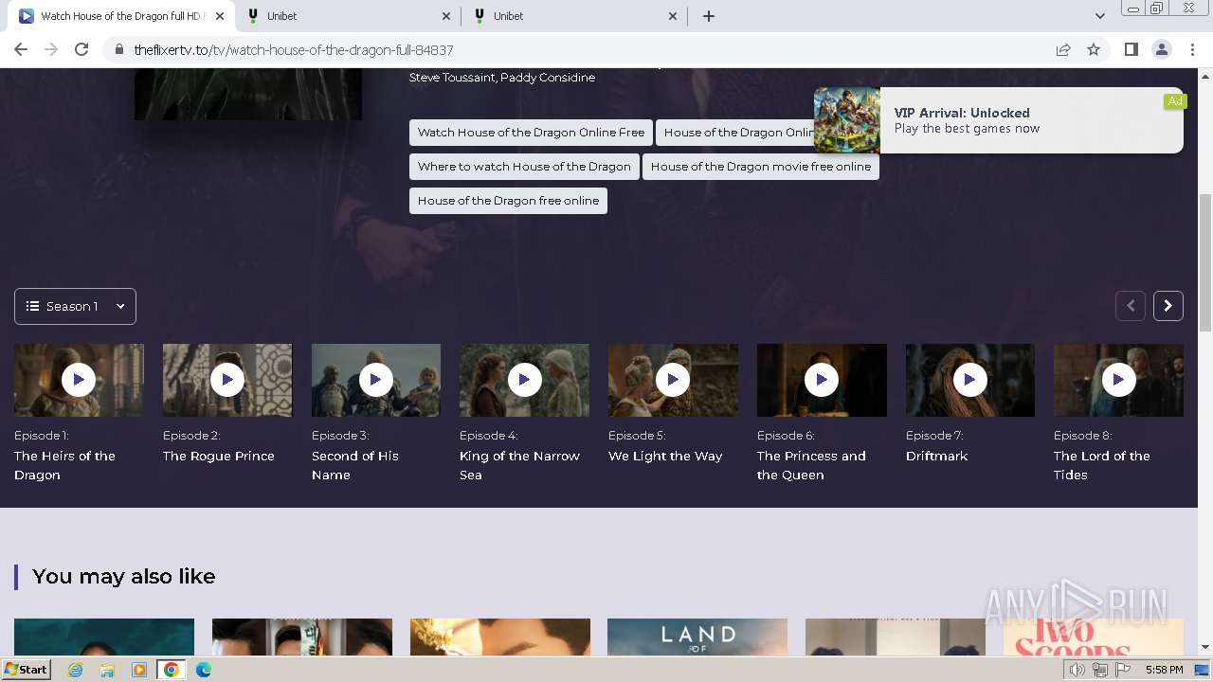
Task: Go to next episodes with right arrow
Action: coord(1168,306)
